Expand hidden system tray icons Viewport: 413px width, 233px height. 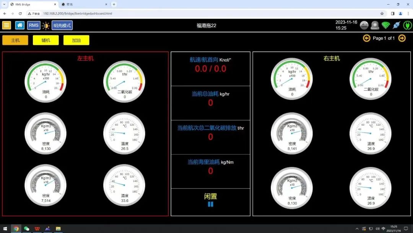pyautogui.click(x=357, y=229)
